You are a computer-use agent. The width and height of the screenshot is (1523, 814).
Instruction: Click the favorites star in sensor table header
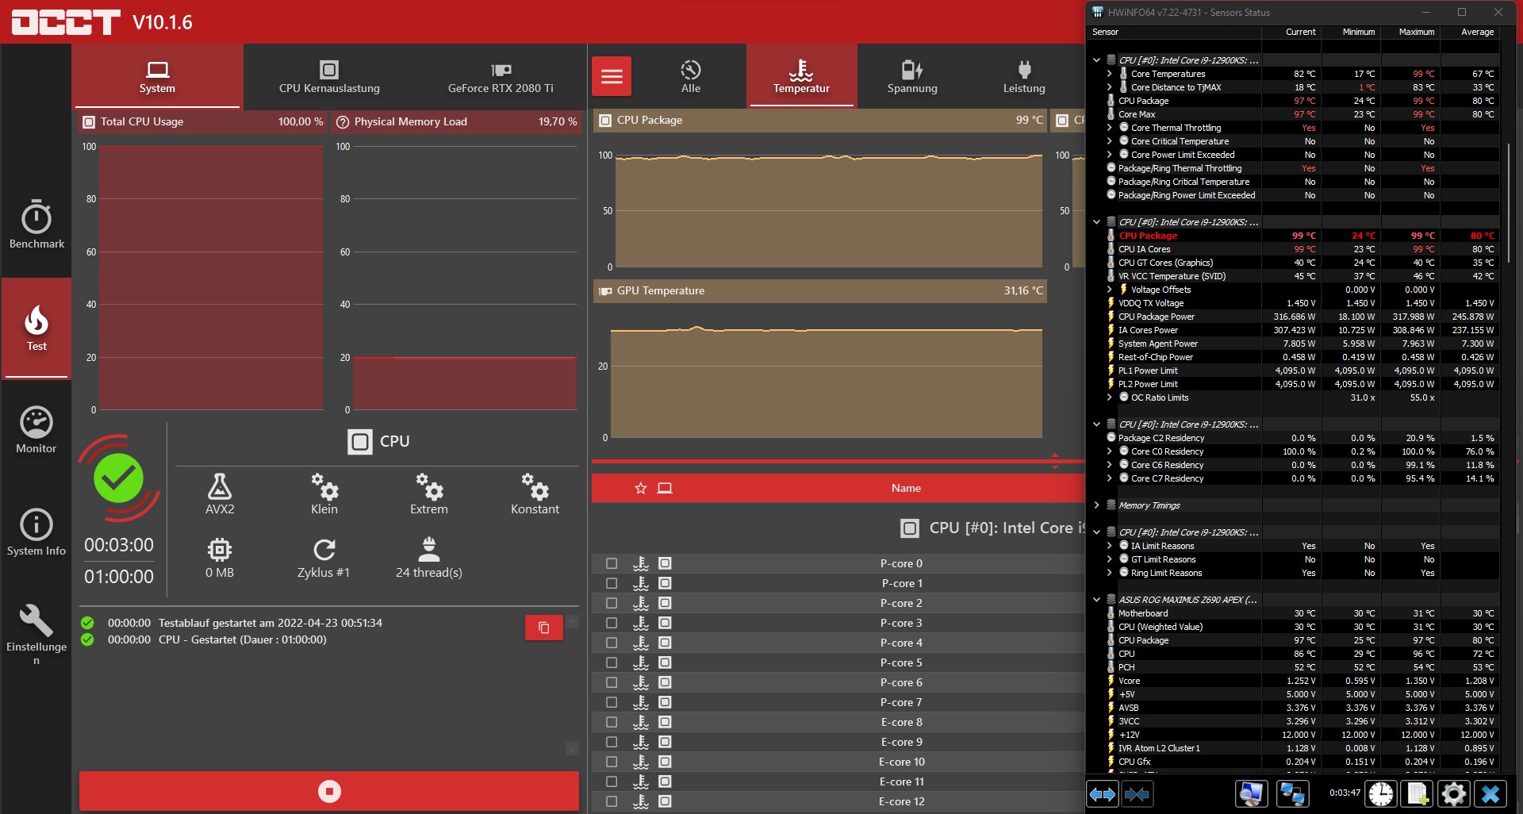coord(641,488)
